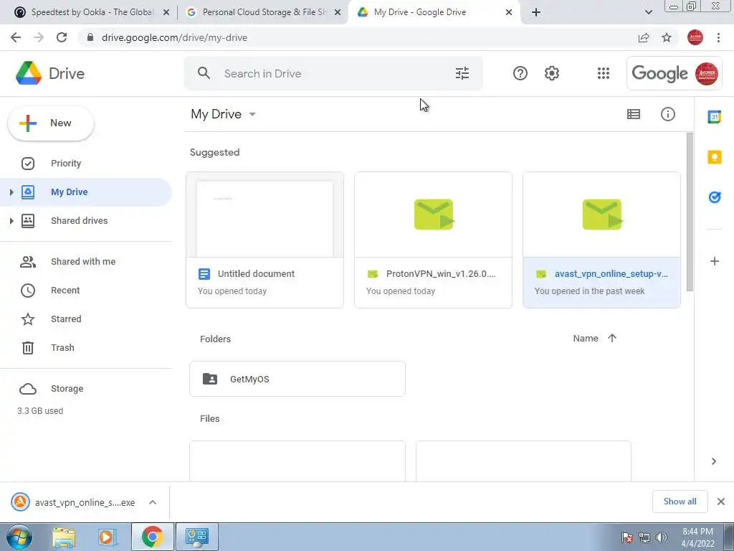Select avast_vpn_online_setup suggested file
This screenshot has width=734, height=551.
coord(601,240)
